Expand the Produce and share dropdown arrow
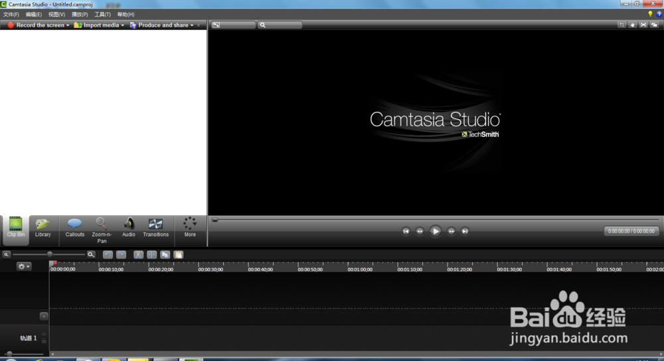664x361 pixels. [x=192, y=25]
